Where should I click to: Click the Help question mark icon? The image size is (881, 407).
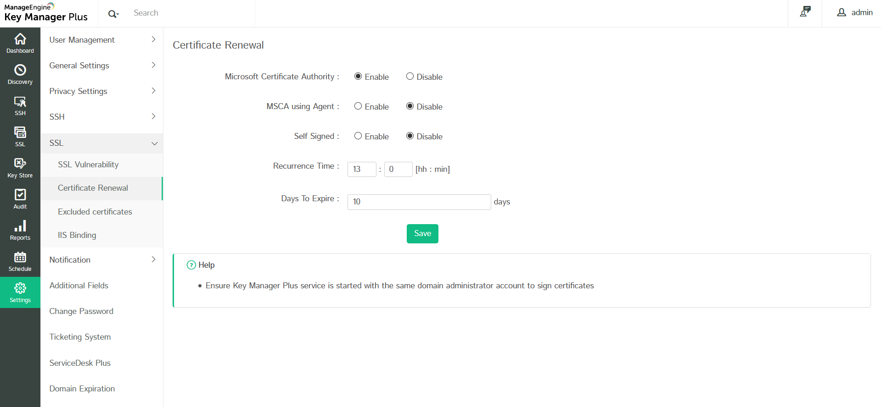click(x=191, y=265)
